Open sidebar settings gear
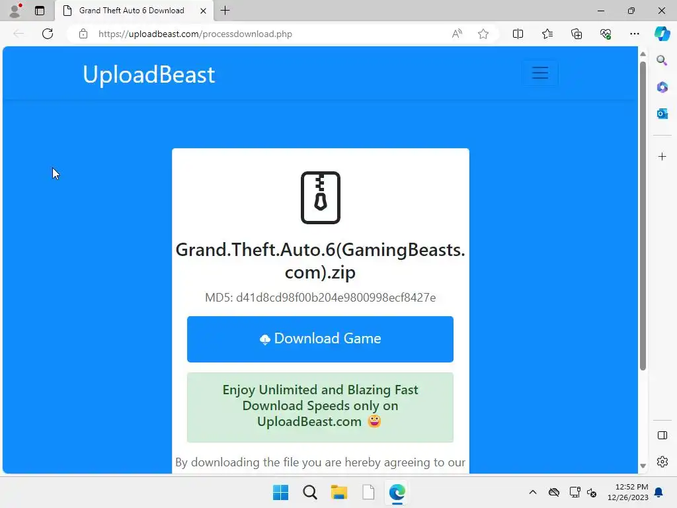The image size is (677, 508). coord(662,462)
